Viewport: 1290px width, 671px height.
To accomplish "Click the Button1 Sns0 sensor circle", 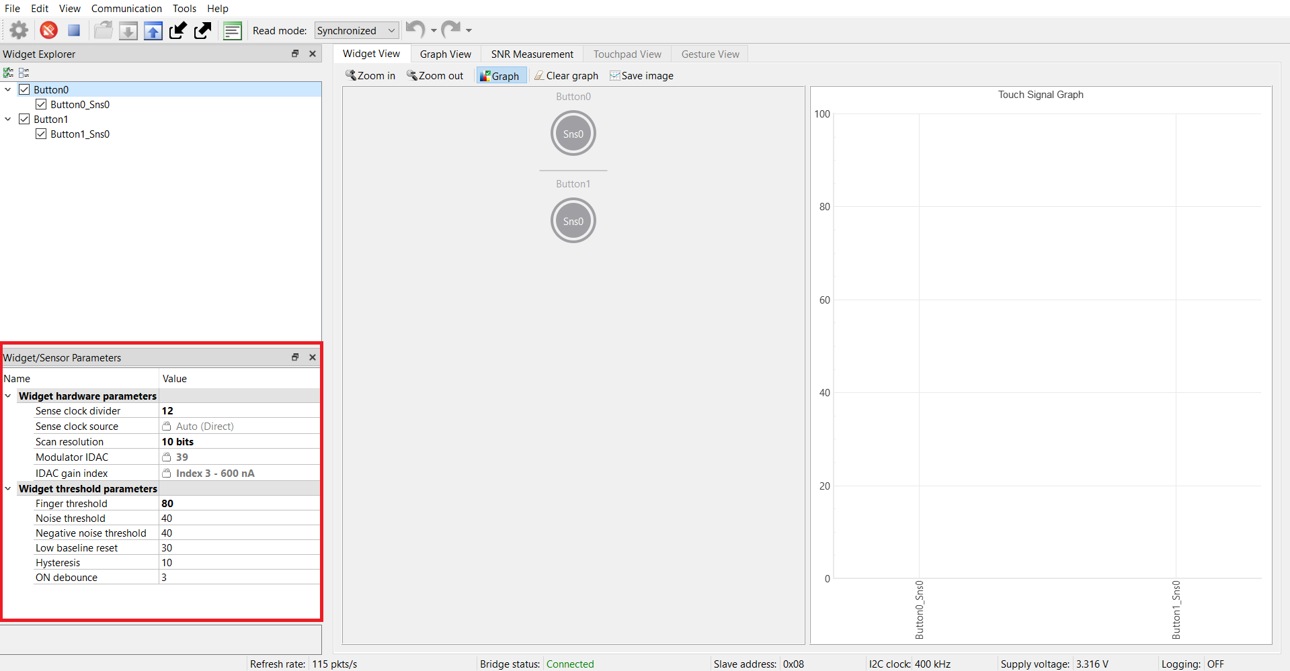I will pyautogui.click(x=573, y=221).
